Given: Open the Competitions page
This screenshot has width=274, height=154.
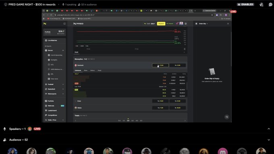Looking at the screenshot, I should [51, 115].
